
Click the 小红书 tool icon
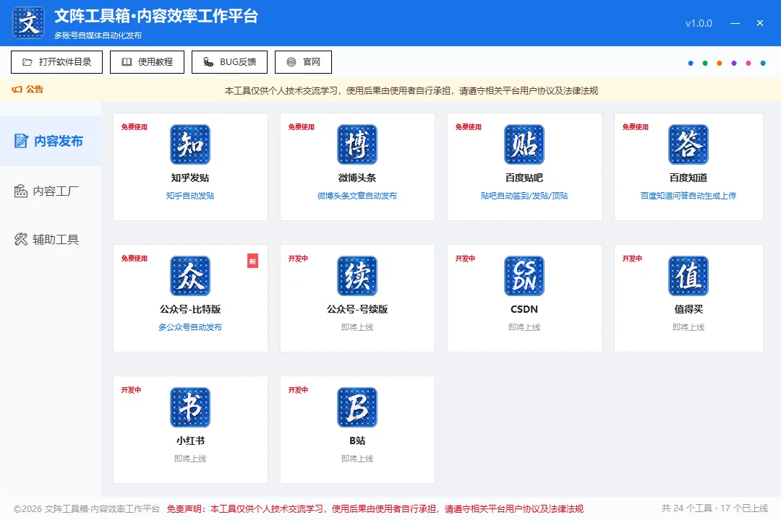(190, 407)
